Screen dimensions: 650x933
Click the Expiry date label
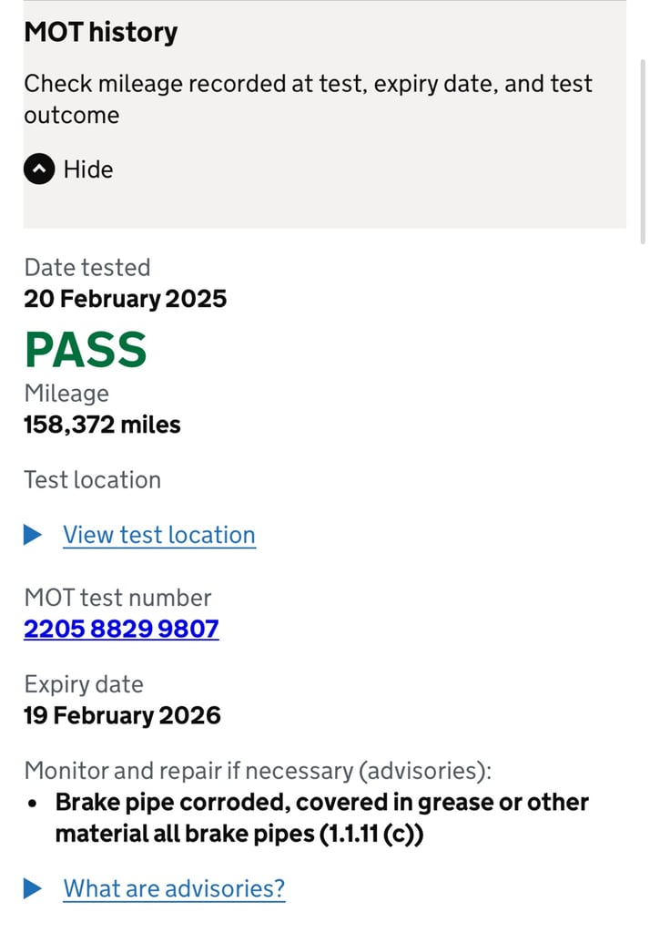(83, 685)
